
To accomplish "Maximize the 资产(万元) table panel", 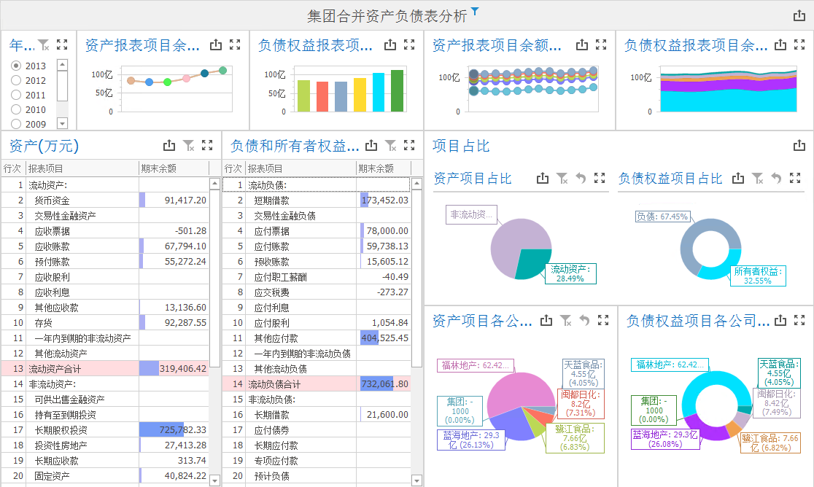I will [206, 144].
